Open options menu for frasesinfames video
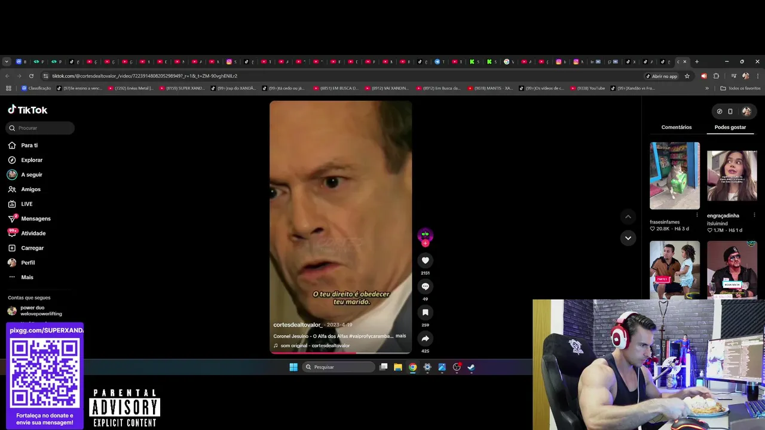765x430 pixels. point(697,215)
